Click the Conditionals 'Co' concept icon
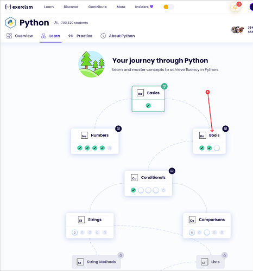Viewport: 253px width, 271px height. (x=134, y=178)
